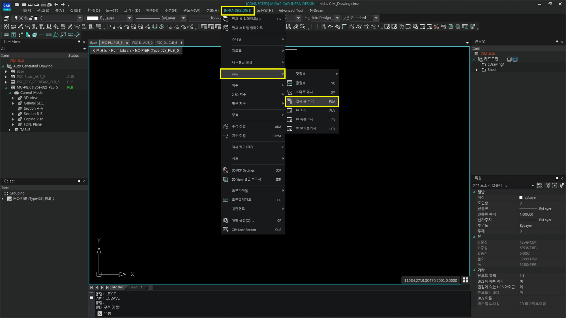566x318 pixels.
Task: Expand the TABLE tree node
Action: [x=9, y=130]
